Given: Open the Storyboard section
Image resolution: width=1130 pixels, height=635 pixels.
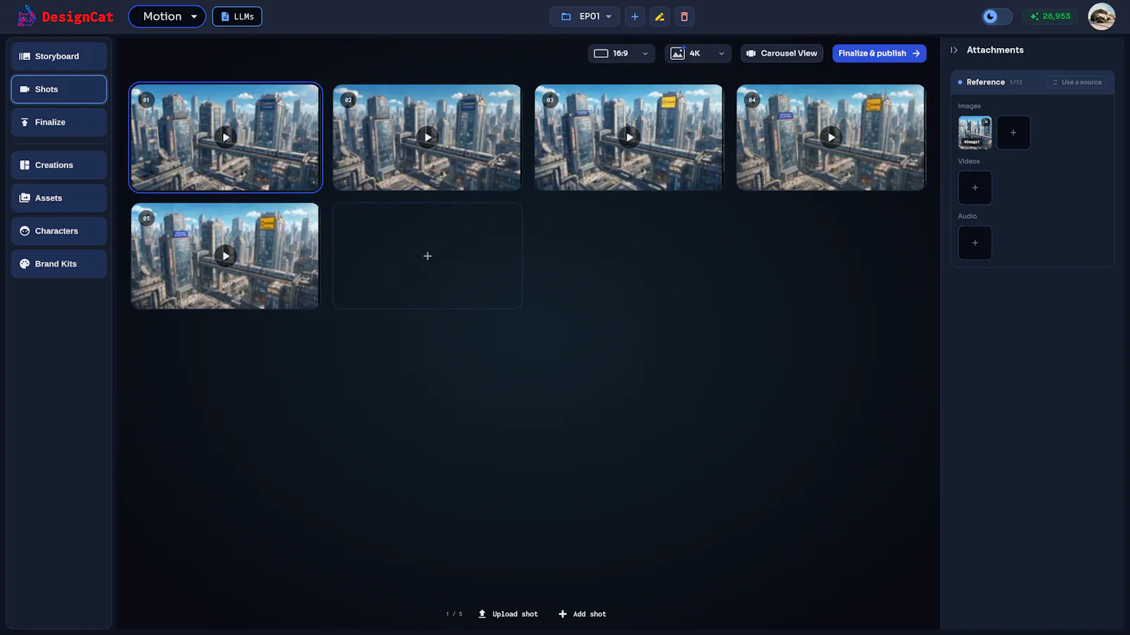Looking at the screenshot, I should (x=59, y=56).
